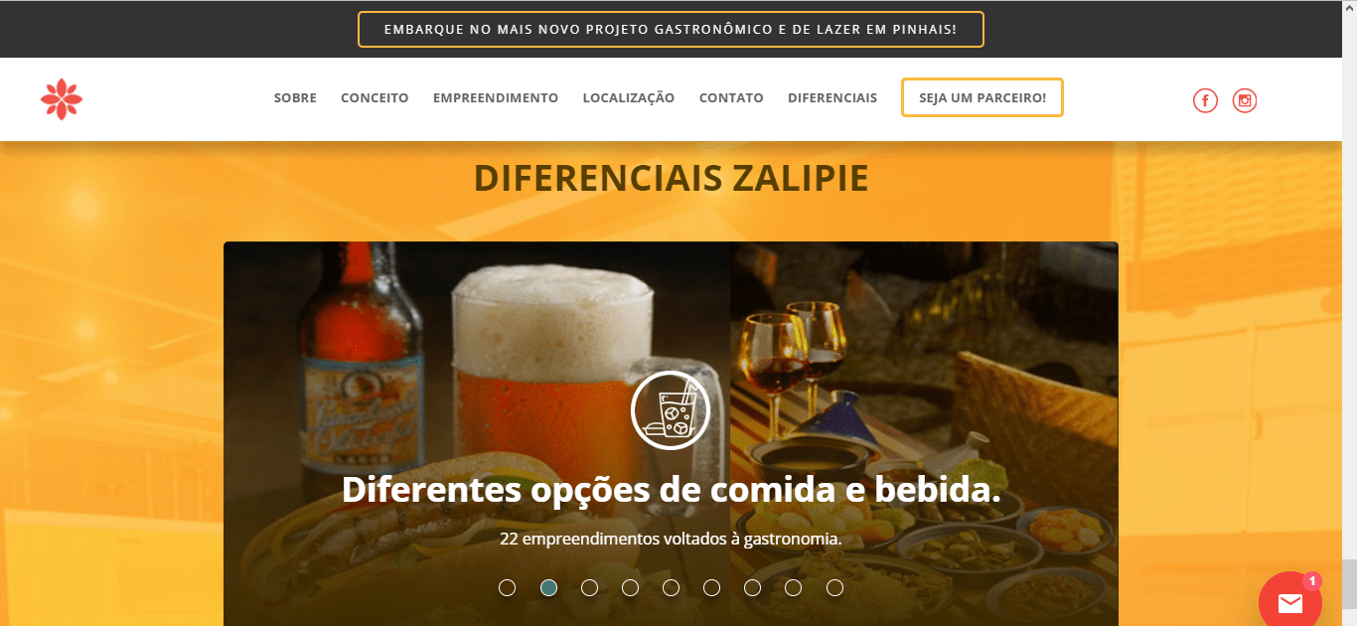Click the Seja um Parceiro button
The image size is (1357, 626).
tap(982, 97)
